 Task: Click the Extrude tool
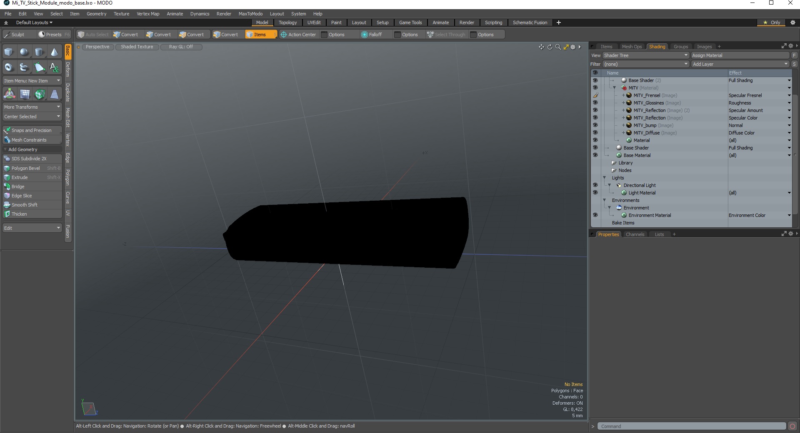pyautogui.click(x=32, y=177)
